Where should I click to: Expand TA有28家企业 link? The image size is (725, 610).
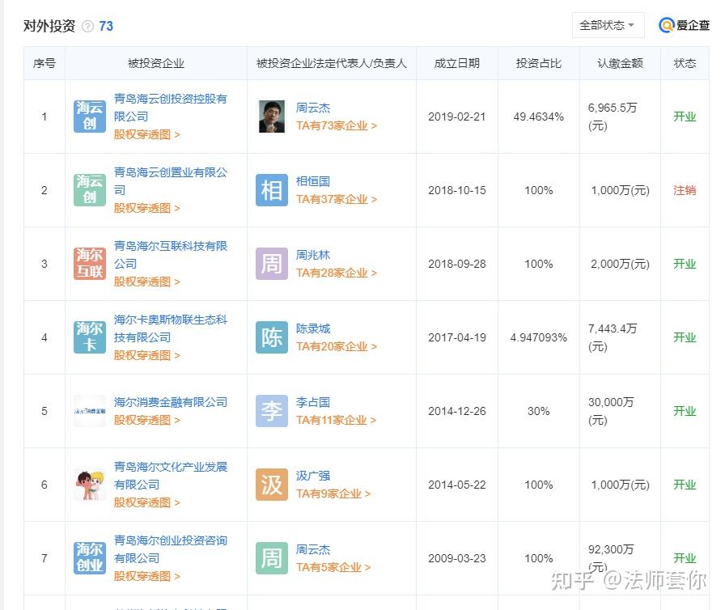[x=337, y=273]
